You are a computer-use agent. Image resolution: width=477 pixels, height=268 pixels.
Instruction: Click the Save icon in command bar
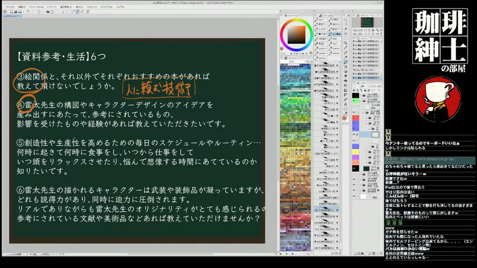(x=20, y=11)
